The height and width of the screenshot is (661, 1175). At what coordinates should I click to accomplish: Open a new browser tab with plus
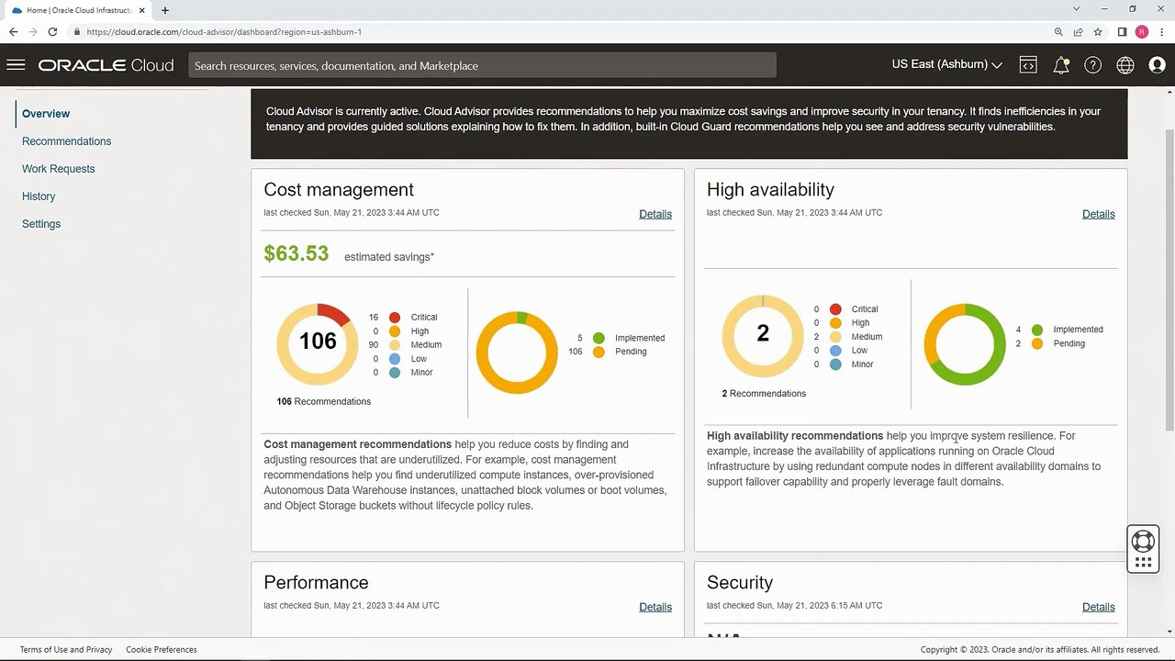pos(165,10)
